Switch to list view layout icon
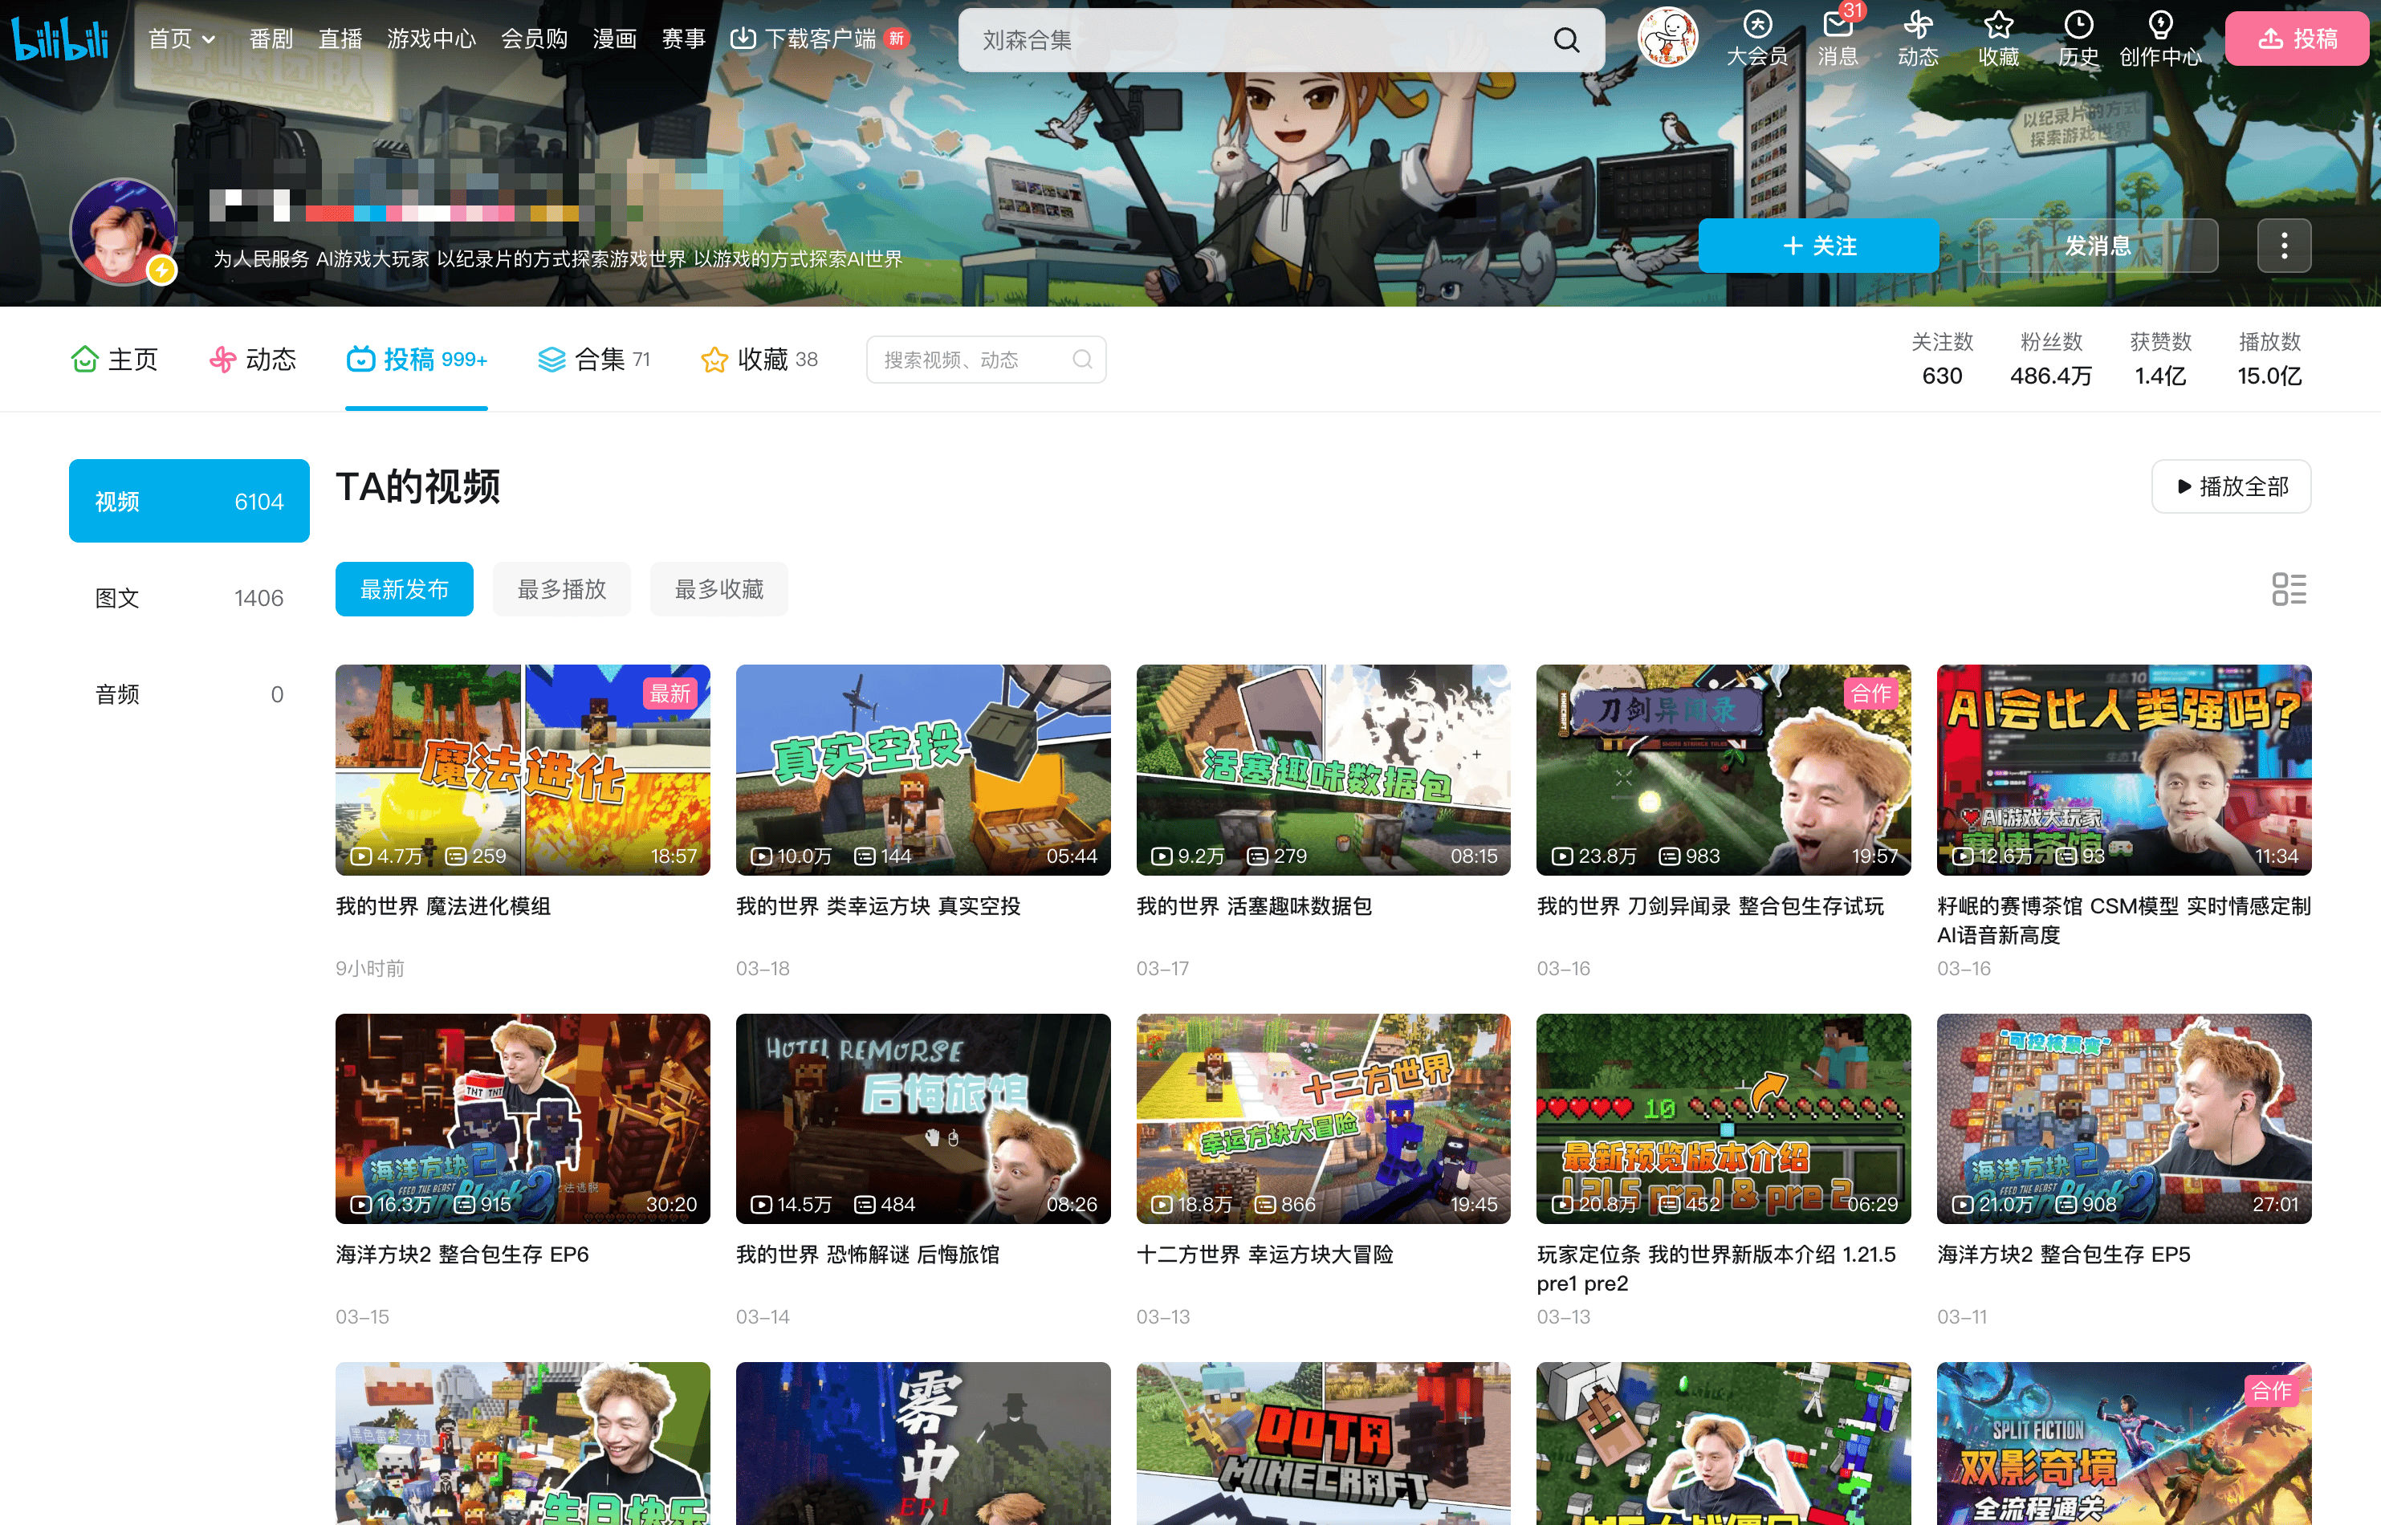2381x1525 pixels. (2288, 589)
